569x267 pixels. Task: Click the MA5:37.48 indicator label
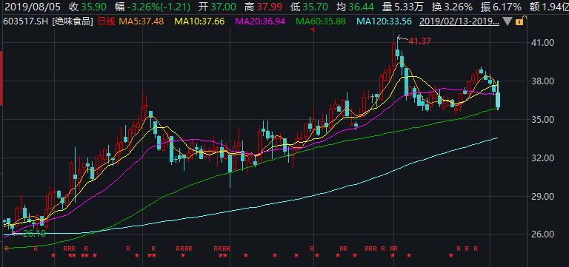(x=141, y=21)
